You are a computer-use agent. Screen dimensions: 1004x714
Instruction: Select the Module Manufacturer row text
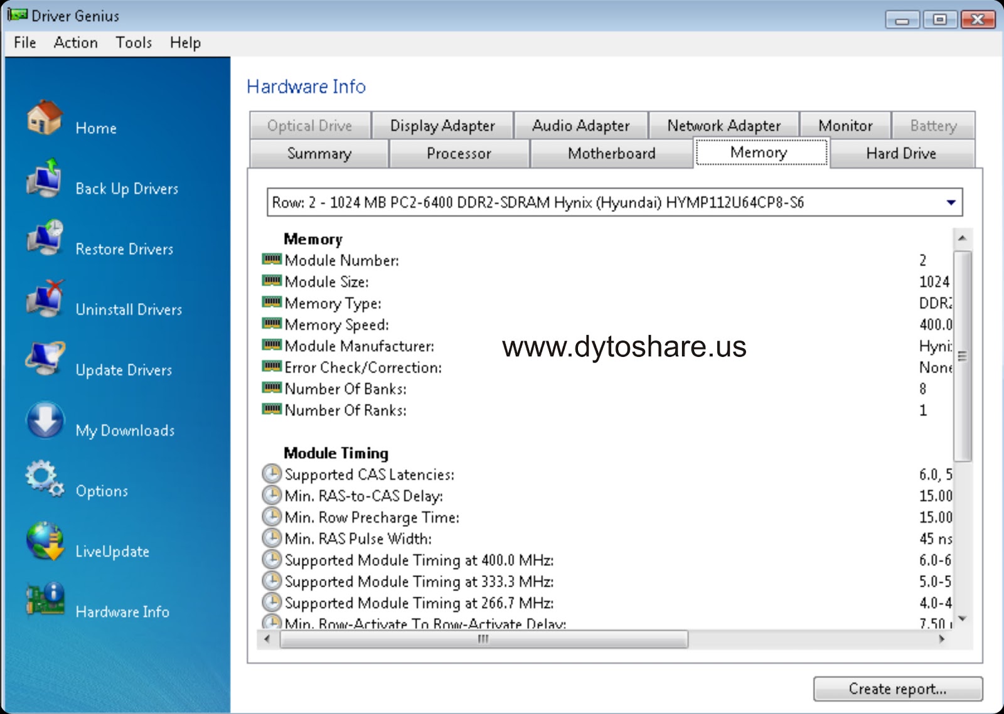(359, 346)
